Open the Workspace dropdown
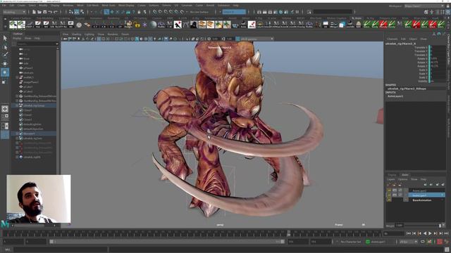The height and width of the screenshot is (253, 451). pos(424,6)
